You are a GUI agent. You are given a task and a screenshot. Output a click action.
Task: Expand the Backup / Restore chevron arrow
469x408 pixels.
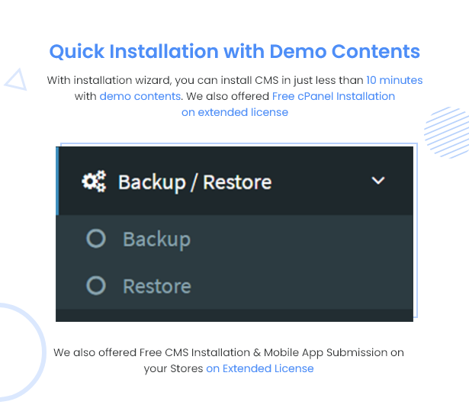coord(377,181)
